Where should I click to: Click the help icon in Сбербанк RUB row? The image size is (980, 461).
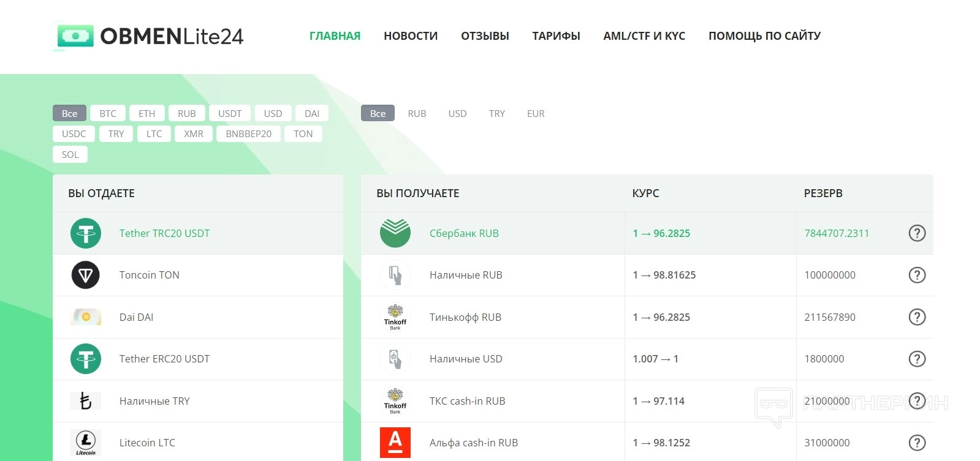pyautogui.click(x=917, y=233)
